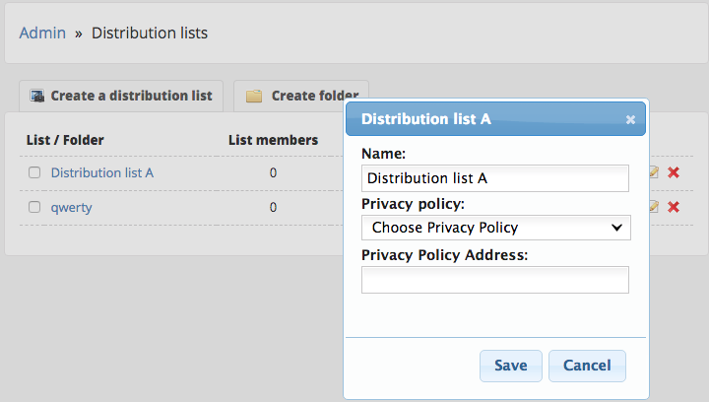This screenshot has height=402, width=709.
Task: Click the Distribution lists breadcrumb text
Action: [150, 33]
